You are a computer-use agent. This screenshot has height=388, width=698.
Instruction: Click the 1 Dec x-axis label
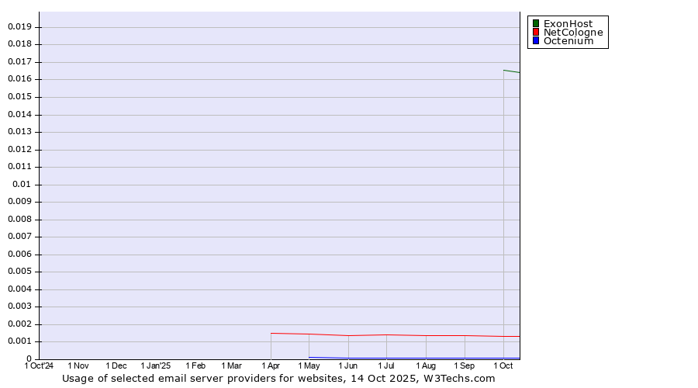[x=116, y=365]
